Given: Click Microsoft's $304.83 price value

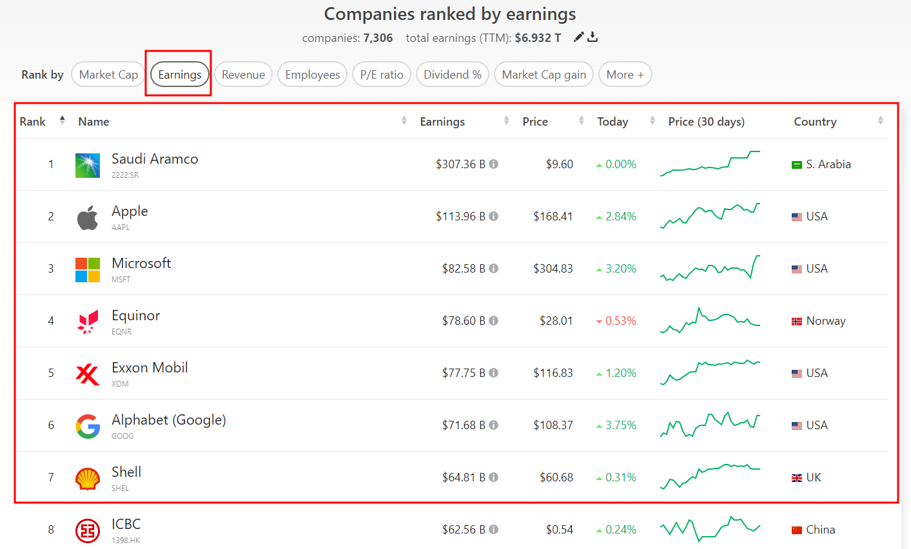Looking at the screenshot, I should (x=553, y=269).
